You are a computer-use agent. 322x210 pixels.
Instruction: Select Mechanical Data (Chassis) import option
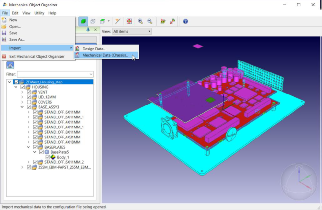tap(106, 55)
